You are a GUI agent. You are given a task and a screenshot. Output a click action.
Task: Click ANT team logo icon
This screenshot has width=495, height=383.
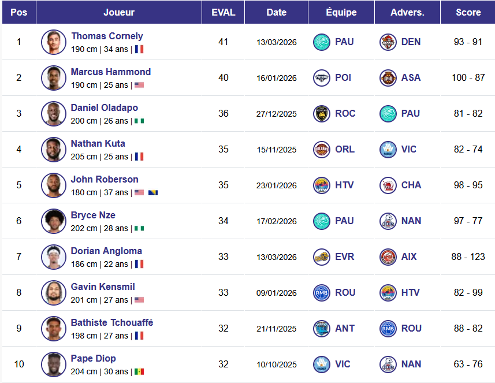point(322,329)
